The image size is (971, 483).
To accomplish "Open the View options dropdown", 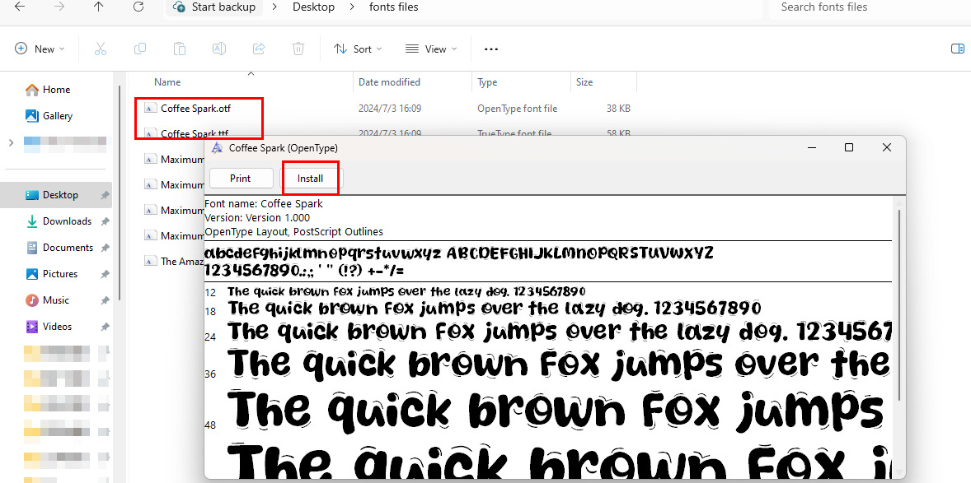I will 430,49.
